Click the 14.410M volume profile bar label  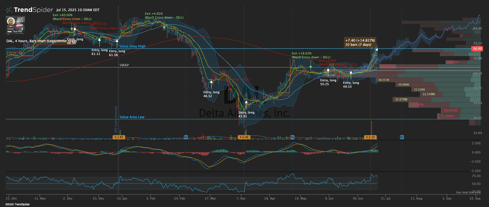(450, 110)
